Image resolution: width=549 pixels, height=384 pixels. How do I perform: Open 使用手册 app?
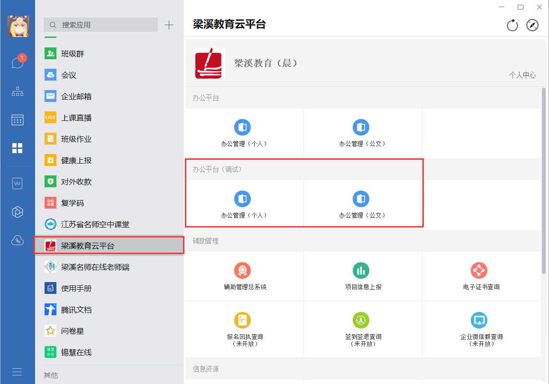[x=109, y=288]
